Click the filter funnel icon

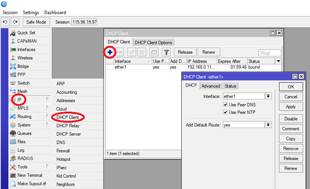click(166, 52)
